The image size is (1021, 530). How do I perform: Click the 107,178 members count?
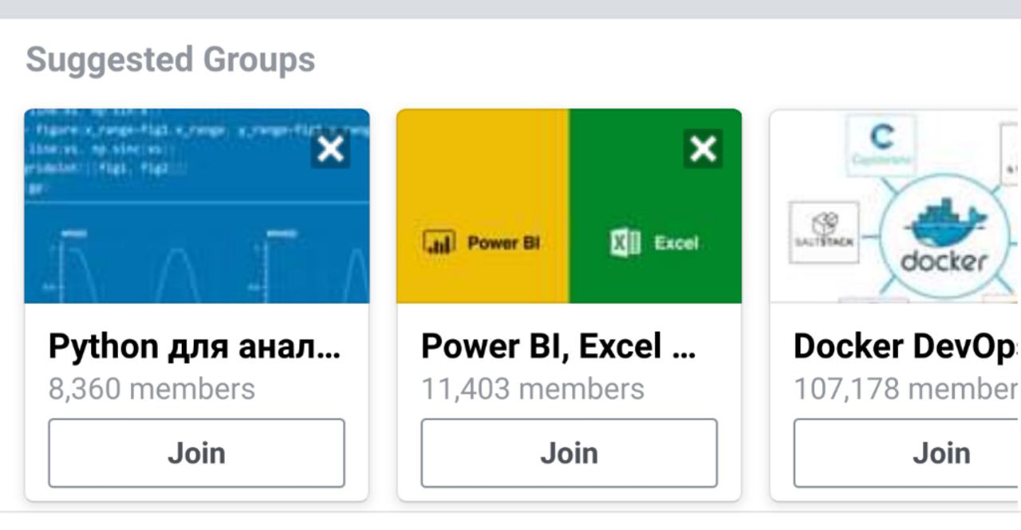[907, 389]
